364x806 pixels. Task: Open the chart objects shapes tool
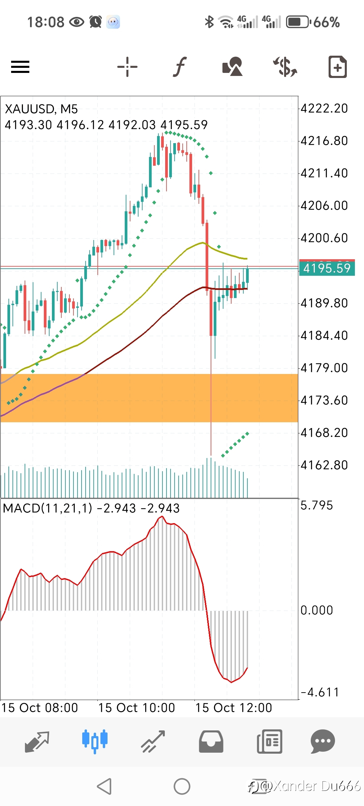click(x=233, y=66)
